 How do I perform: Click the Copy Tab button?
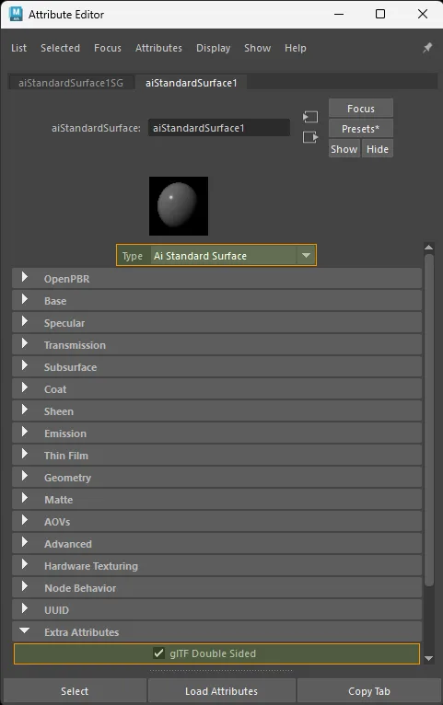point(368,691)
